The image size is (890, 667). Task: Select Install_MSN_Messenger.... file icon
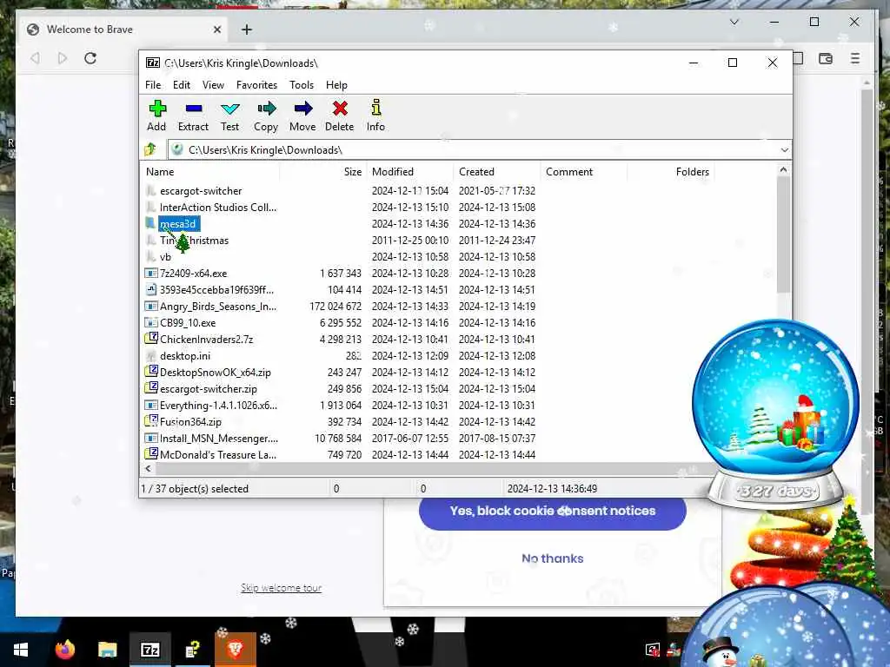pyautogui.click(x=150, y=439)
